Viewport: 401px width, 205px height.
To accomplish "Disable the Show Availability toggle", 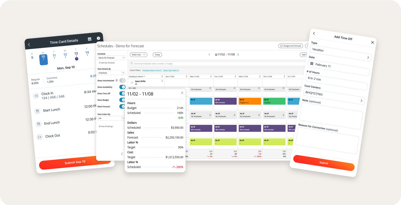I will pyautogui.click(x=122, y=87).
